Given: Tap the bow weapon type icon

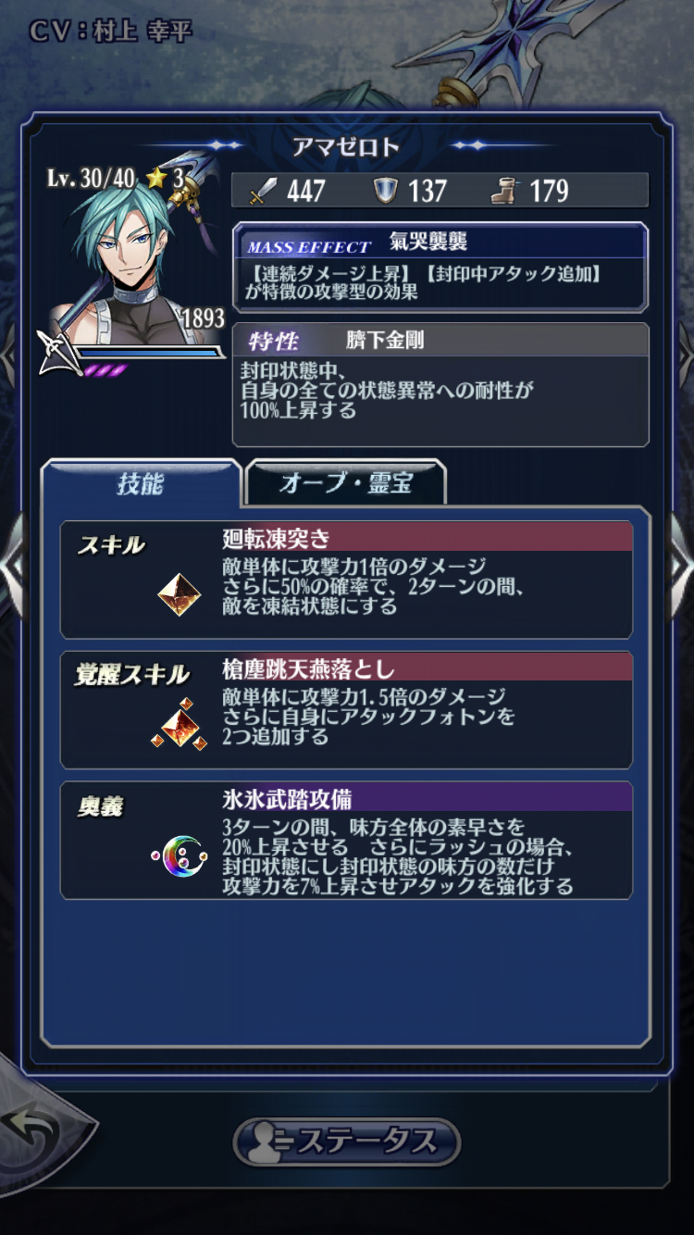Looking at the screenshot, I should tap(56, 353).
